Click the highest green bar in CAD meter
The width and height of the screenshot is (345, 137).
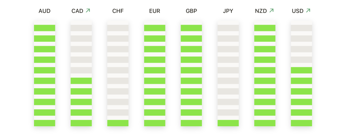pyautogui.click(x=81, y=81)
